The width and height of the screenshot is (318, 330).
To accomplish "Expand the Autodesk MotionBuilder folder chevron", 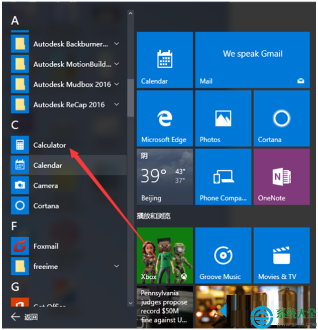I will click(x=117, y=64).
